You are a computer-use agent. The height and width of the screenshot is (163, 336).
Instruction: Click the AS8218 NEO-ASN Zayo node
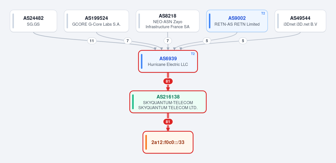click(167, 21)
